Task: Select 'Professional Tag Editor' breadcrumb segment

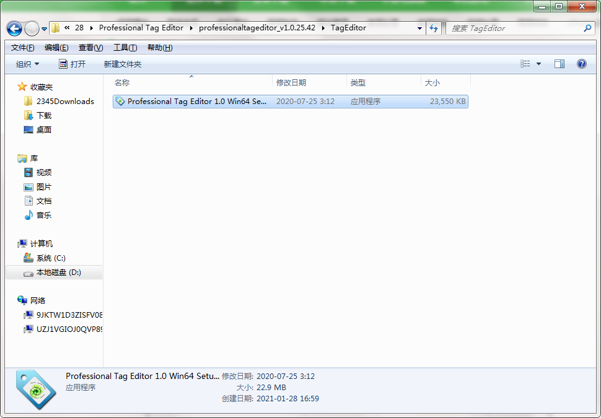Action: 141,28
